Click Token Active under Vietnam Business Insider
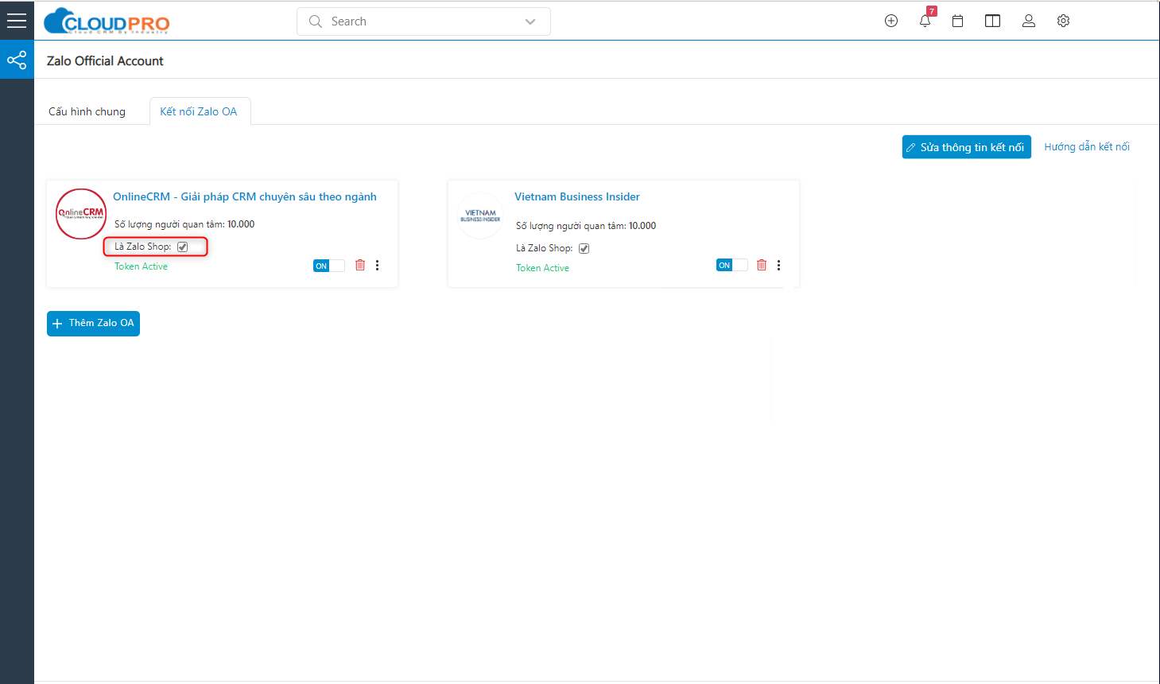Screen dimensions: 1160x684 tap(542, 268)
